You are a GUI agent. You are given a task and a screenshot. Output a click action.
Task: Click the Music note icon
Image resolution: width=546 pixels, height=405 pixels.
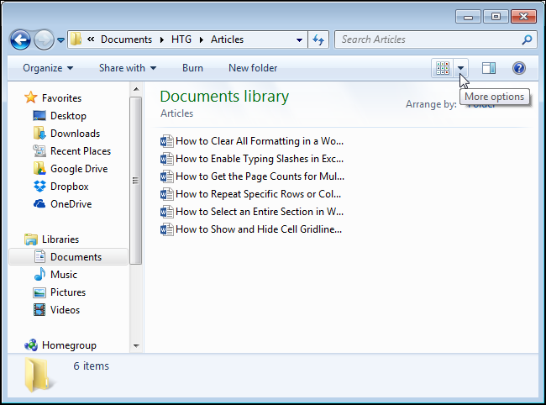(x=39, y=275)
